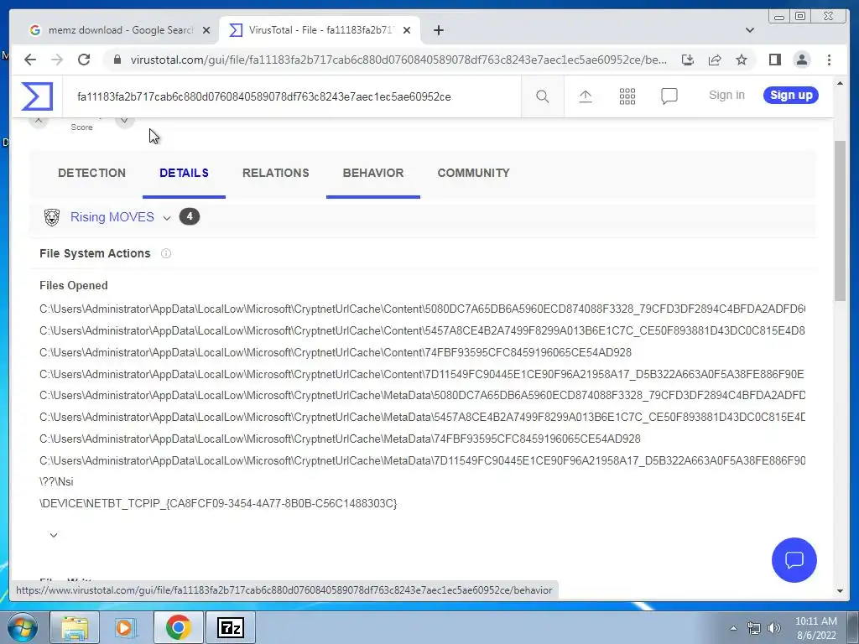Open the apps grid icon
Viewport: 859px width, 644px height.
tap(627, 96)
